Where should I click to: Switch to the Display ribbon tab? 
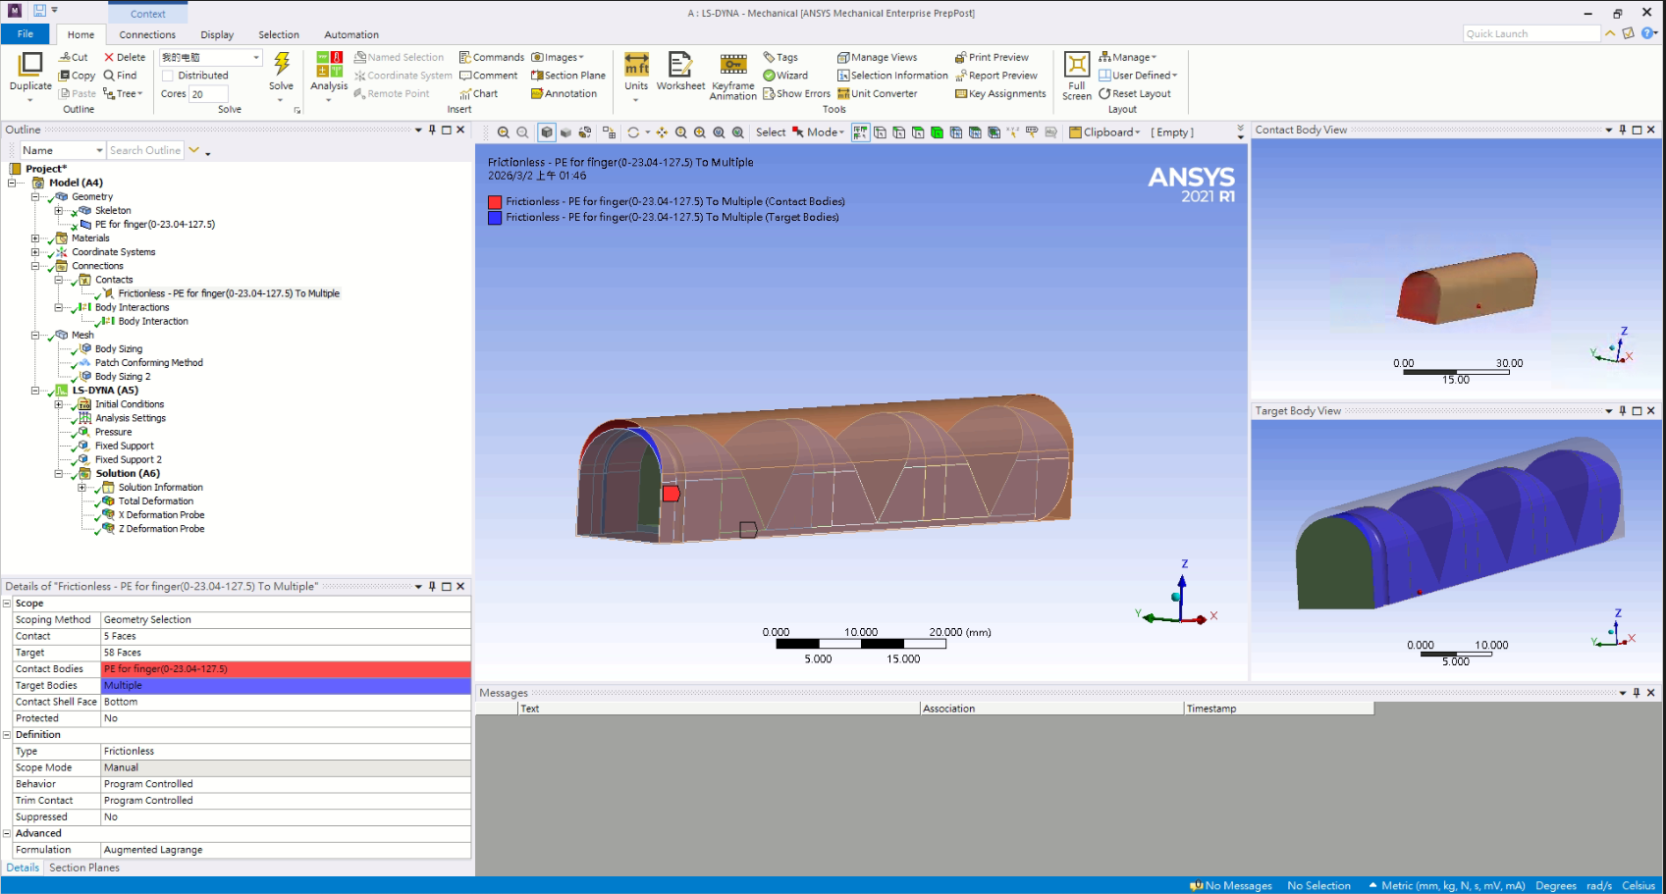[217, 34]
